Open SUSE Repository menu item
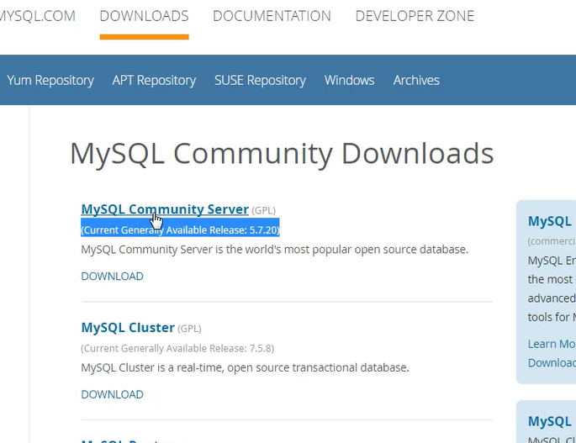Image resolution: width=576 pixels, height=443 pixels. 260,80
